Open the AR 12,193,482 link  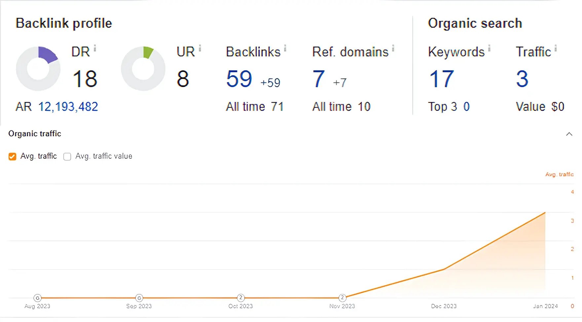click(68, 106)
